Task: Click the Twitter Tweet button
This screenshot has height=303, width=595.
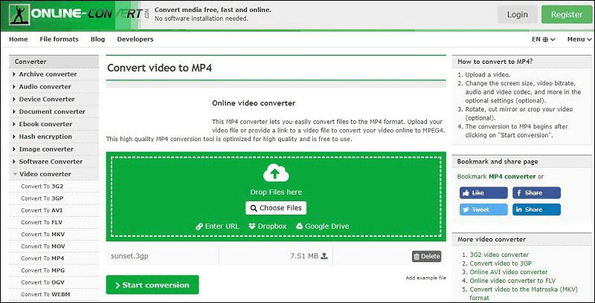Action: 483,209
